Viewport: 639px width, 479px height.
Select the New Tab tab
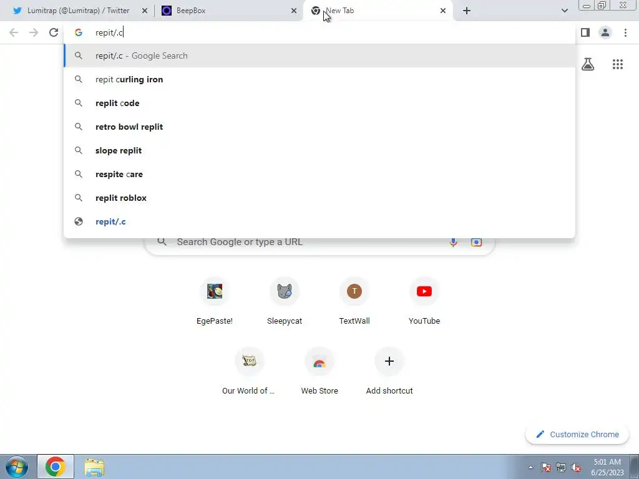coord(378,11)
